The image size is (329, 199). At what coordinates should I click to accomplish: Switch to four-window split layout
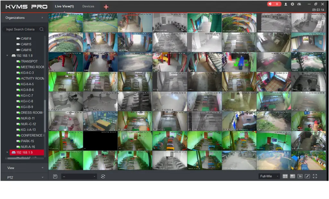coord(285,176)
